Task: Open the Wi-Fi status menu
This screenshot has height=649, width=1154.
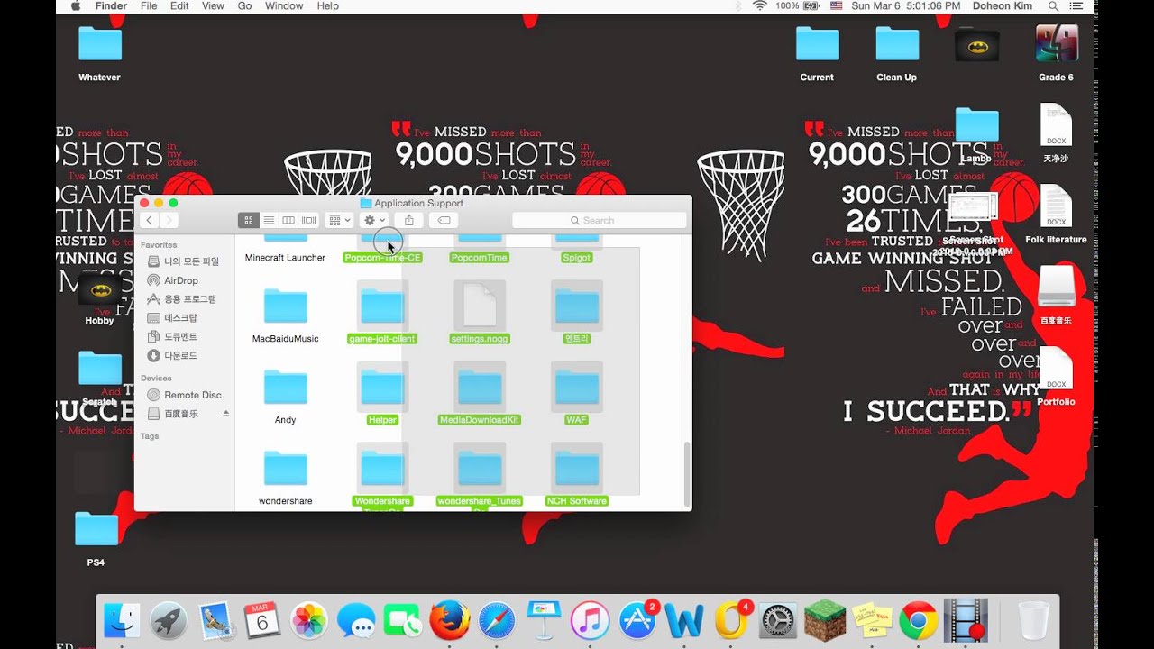Action: click(x=759, y=6)
